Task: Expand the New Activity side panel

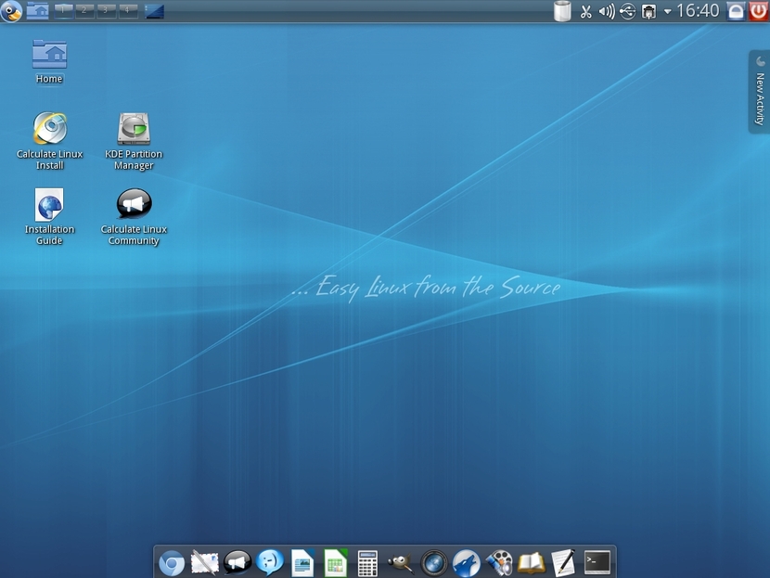Action: (x=759, y=91)
